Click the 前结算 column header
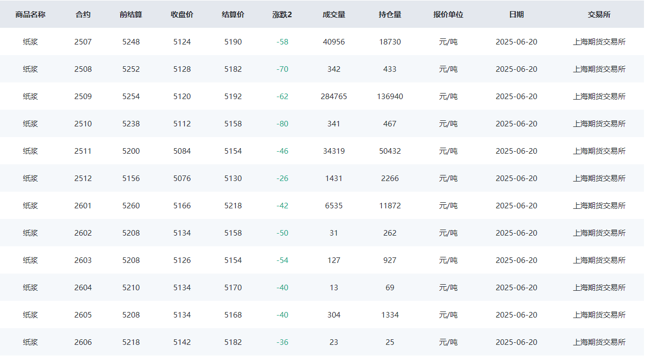 click(131, 15)
